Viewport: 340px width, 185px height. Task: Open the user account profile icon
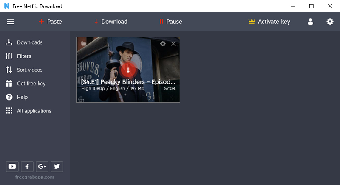pyautogui.click(x=310, y=22)
